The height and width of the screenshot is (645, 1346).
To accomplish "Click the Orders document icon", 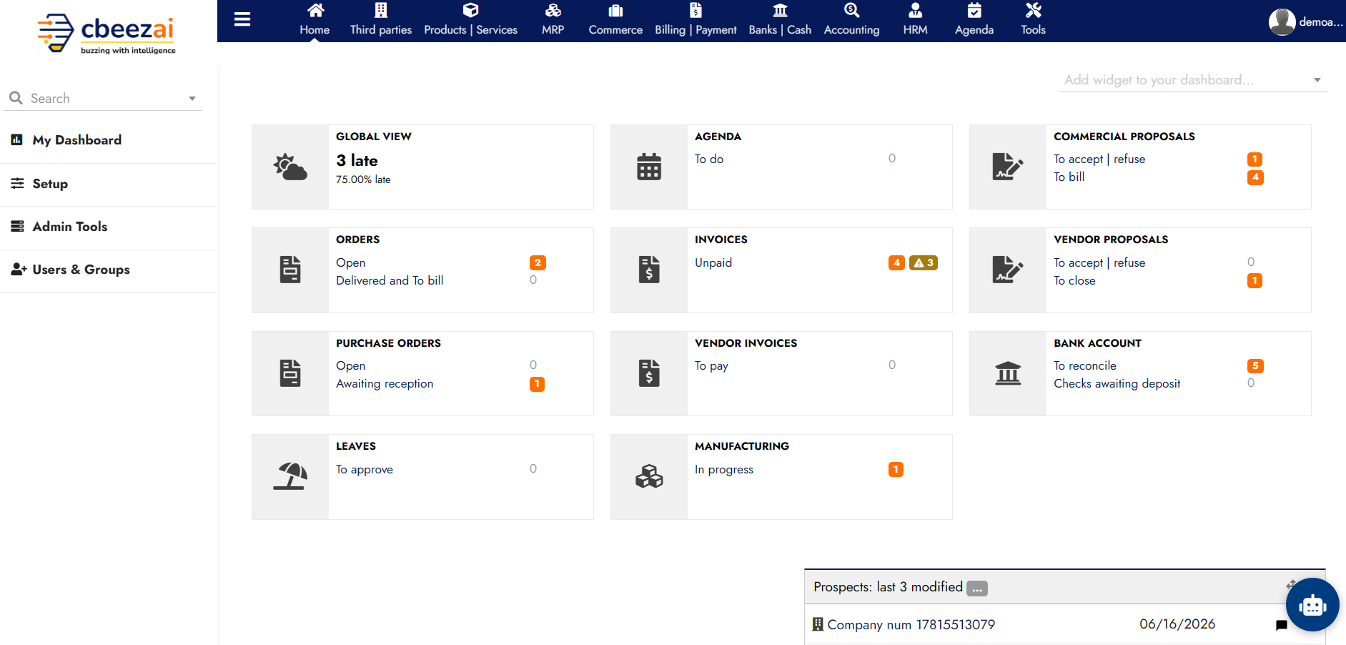I will point(290,270).
